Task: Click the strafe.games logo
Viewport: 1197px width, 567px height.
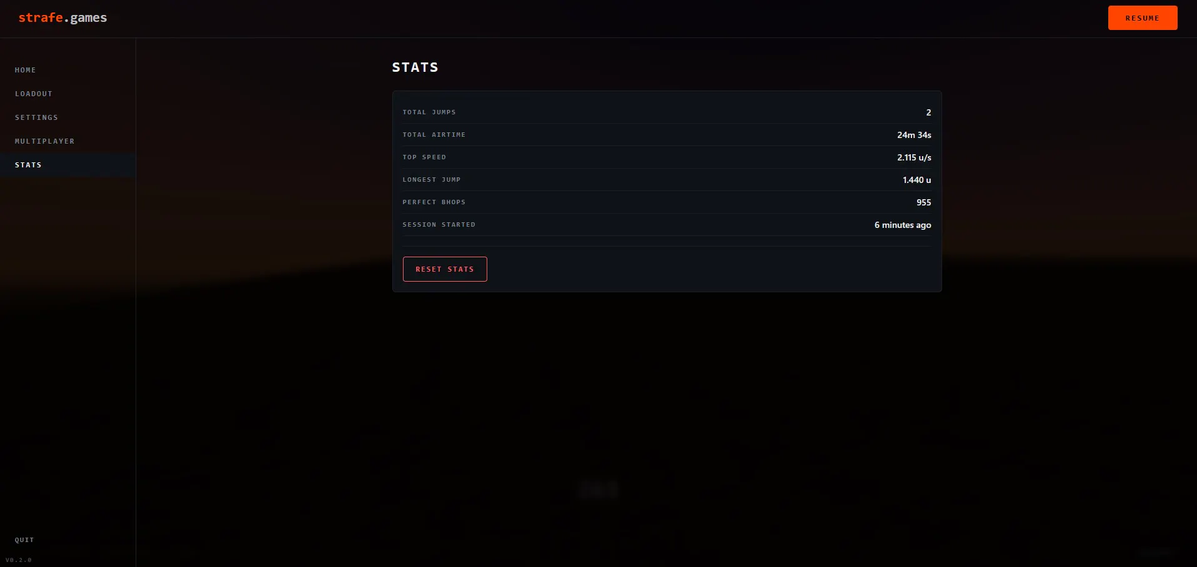Action: [x=62, y=18]
